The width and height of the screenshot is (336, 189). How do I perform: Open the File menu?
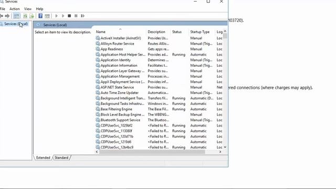[2, 9]
